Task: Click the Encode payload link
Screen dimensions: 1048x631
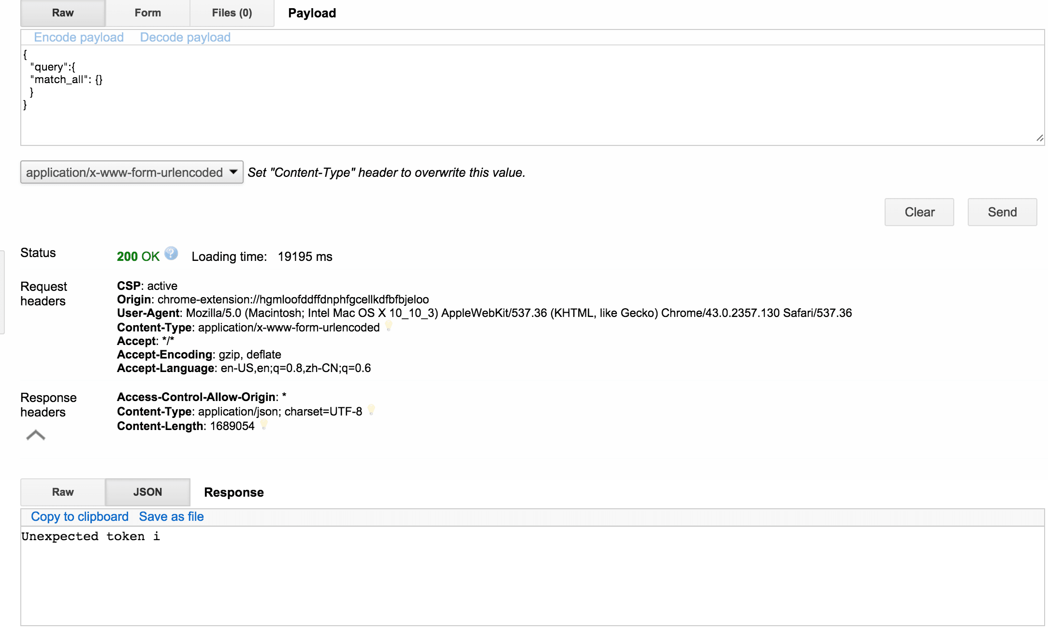Action: click(x=79, y=37)
